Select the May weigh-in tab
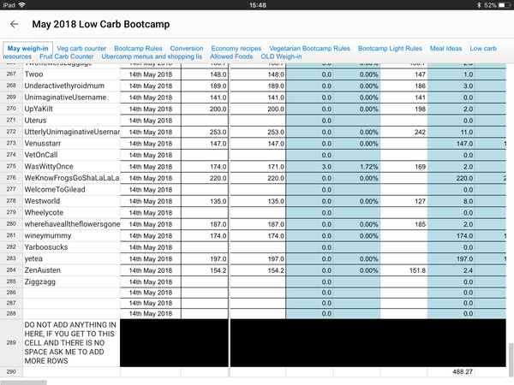 [27, 49]
